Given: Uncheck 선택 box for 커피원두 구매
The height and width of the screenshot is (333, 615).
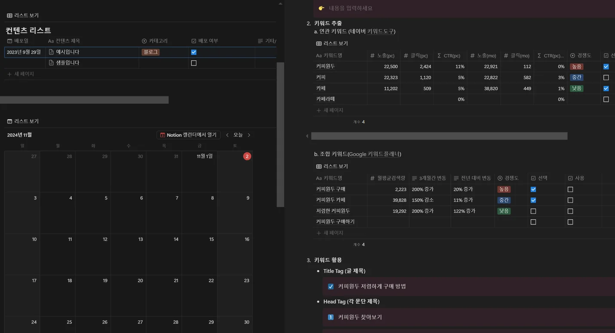Looking at the screenshot, I should pyautogui.click(x=533, y=189).
